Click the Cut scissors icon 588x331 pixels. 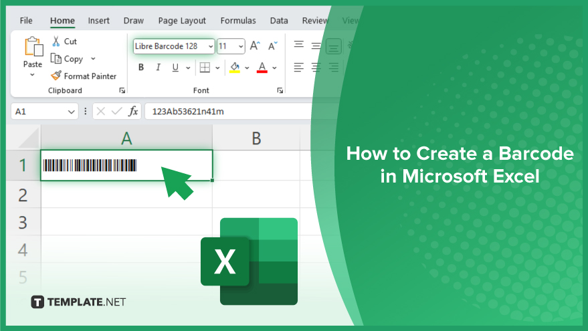pyautogui.click(x=56, y=41)
